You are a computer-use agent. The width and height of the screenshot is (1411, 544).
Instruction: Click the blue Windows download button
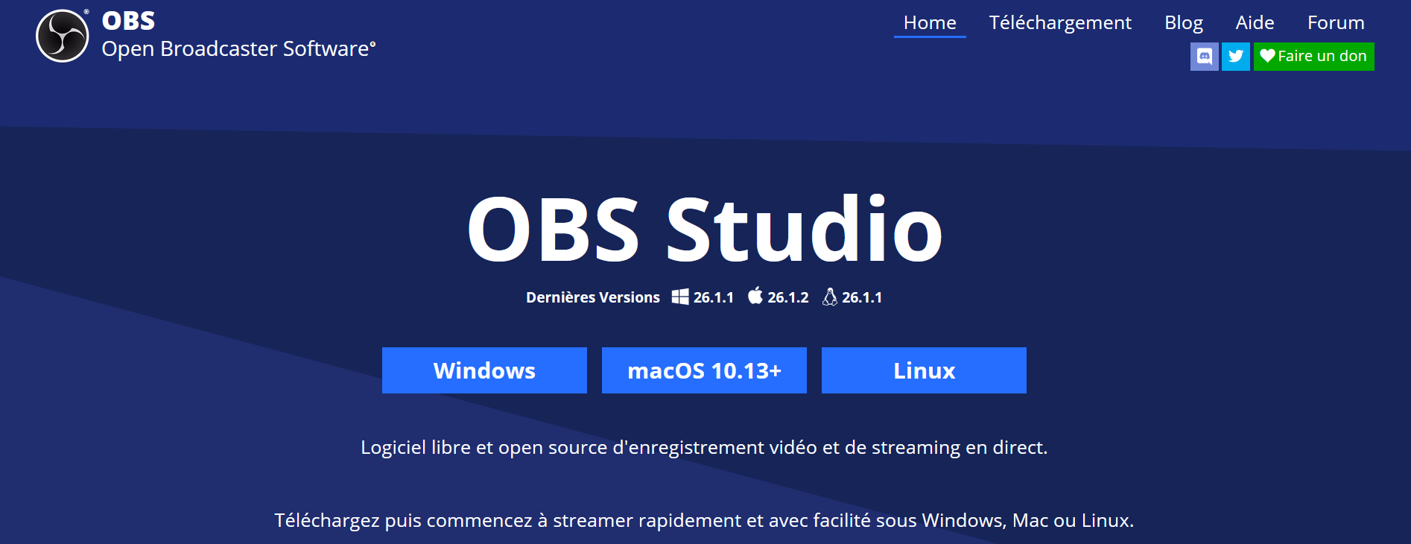(x=484, y=370)
